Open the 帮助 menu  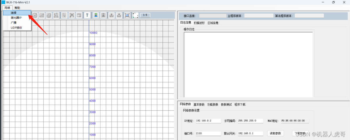(17, 8)
